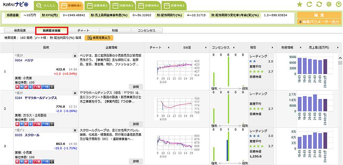Click the 新 icon for スクロール

tap(26, 162)
